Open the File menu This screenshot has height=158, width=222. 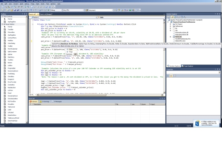(2, 4)
